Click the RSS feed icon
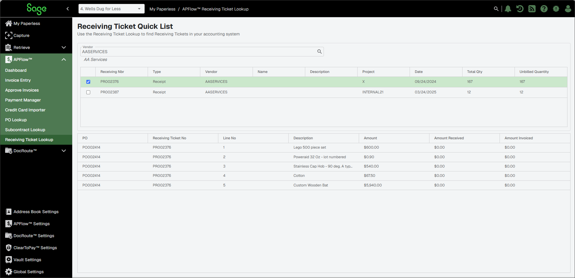575x278 pixels. point(532,9)
